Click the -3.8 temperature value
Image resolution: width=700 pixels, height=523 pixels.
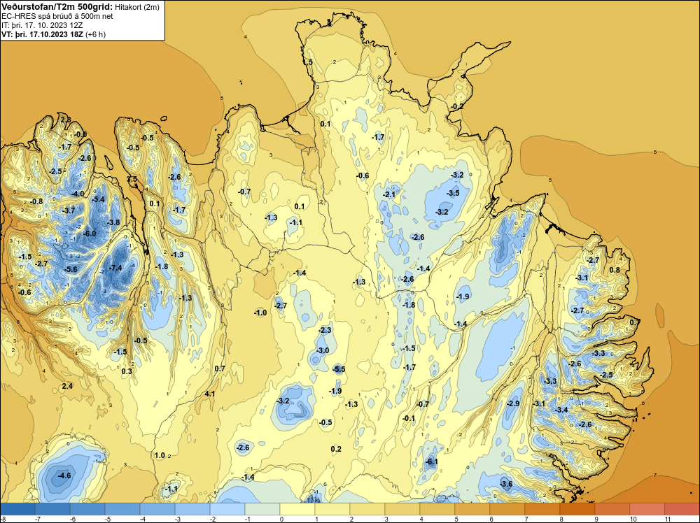(113, 222)
